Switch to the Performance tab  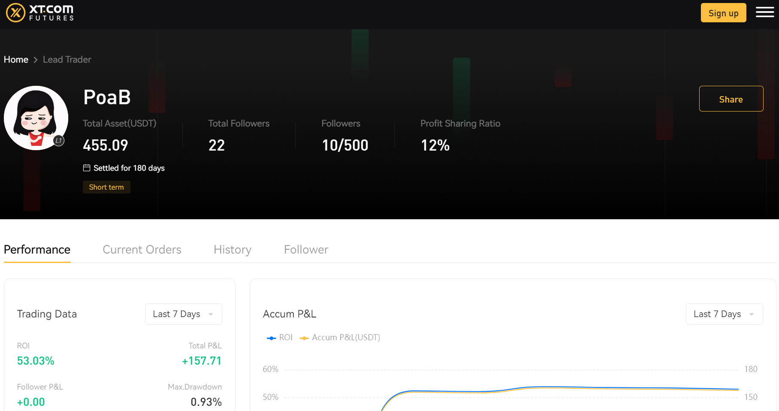(x=37, y=250)
